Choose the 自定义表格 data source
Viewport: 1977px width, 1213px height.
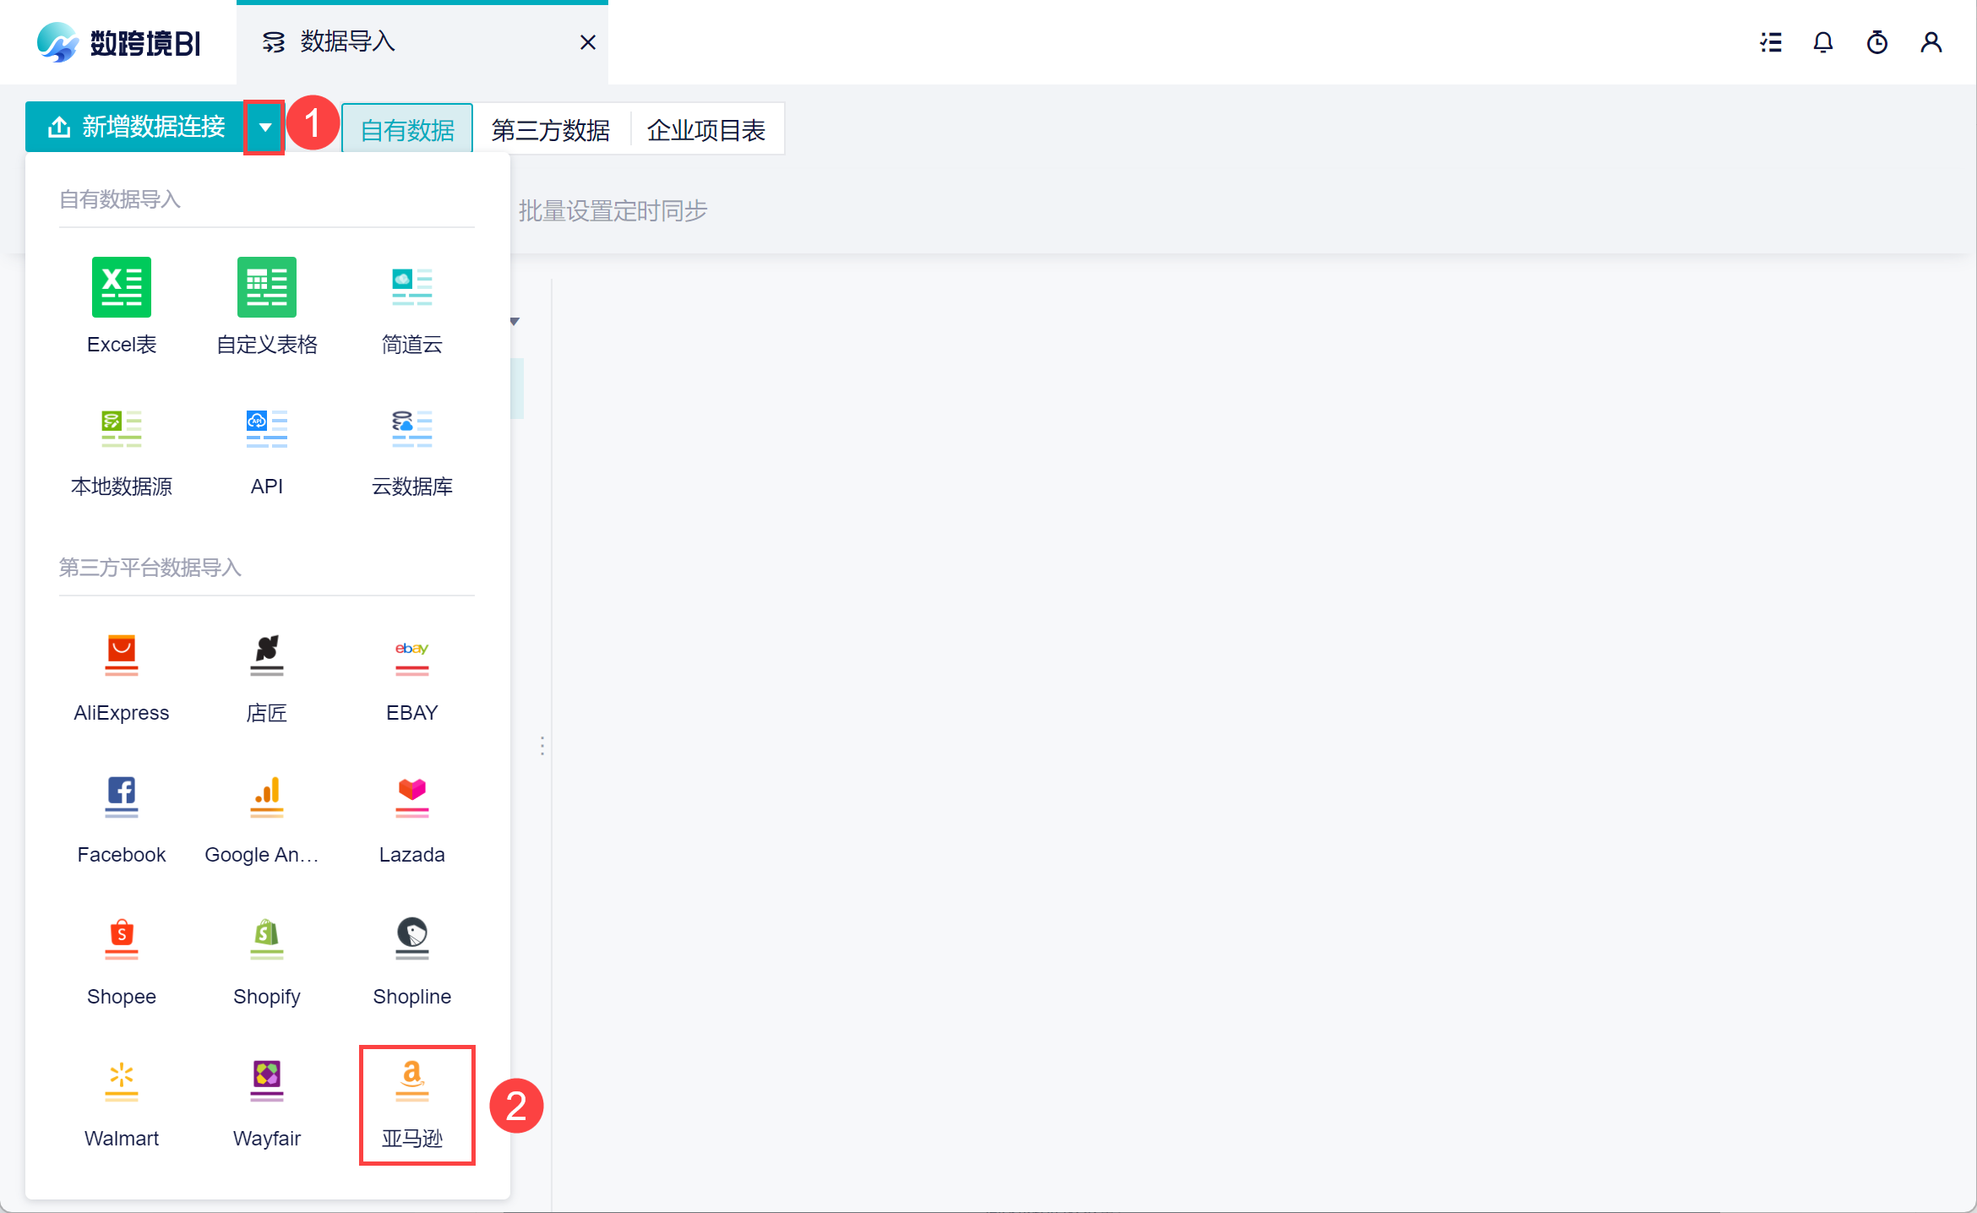[x=267, y=288]
